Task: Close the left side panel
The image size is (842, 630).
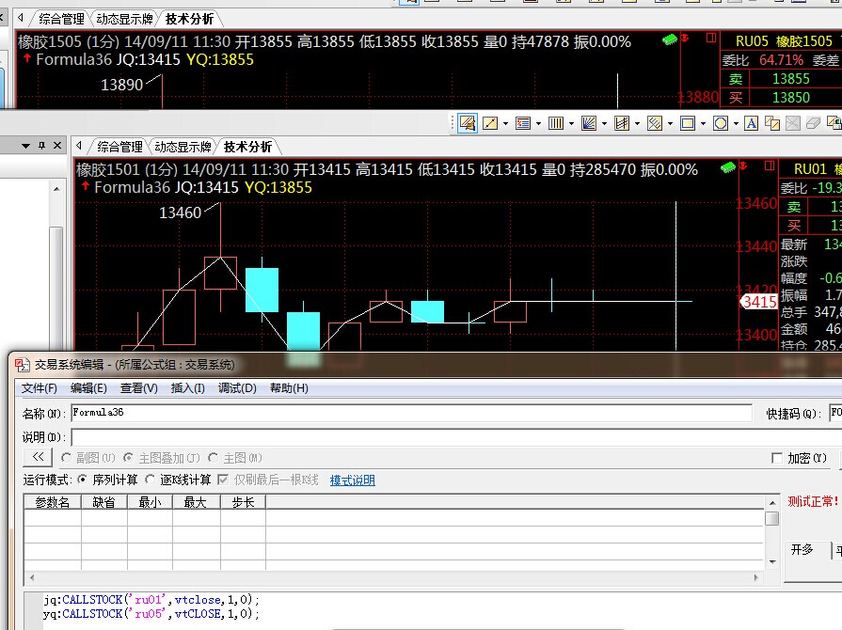Action: 57,146
